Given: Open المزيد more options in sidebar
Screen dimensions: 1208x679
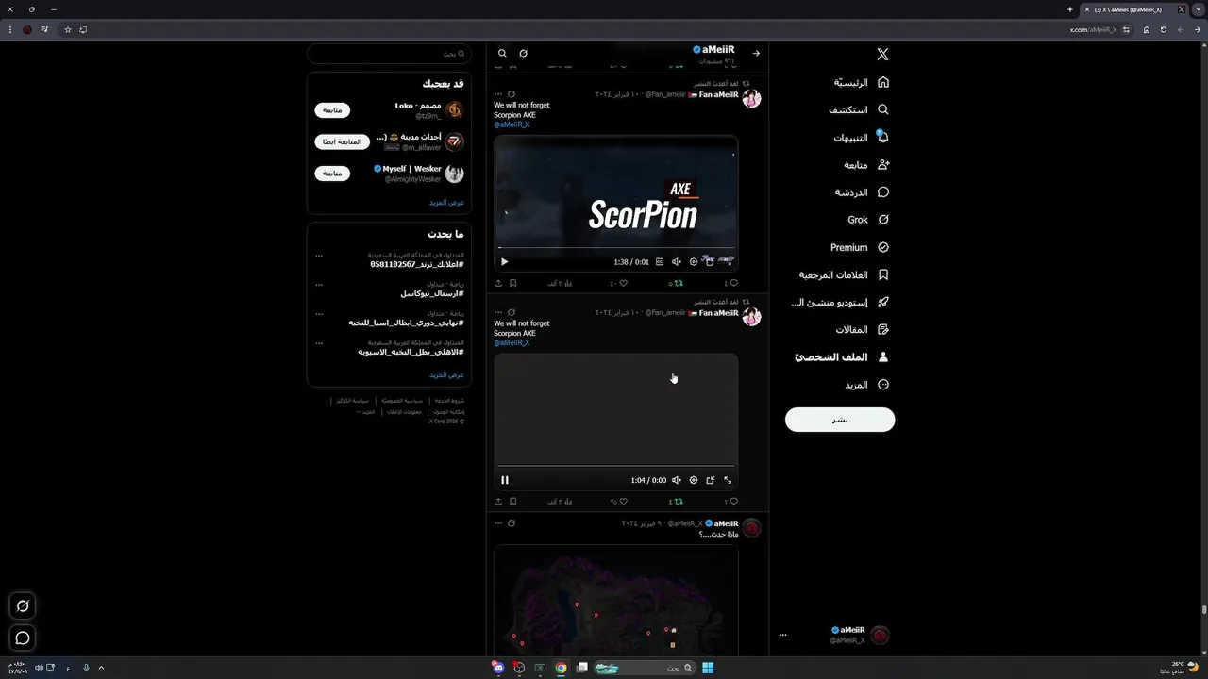Looking at the screenshot, I should (x=866, y=385).
